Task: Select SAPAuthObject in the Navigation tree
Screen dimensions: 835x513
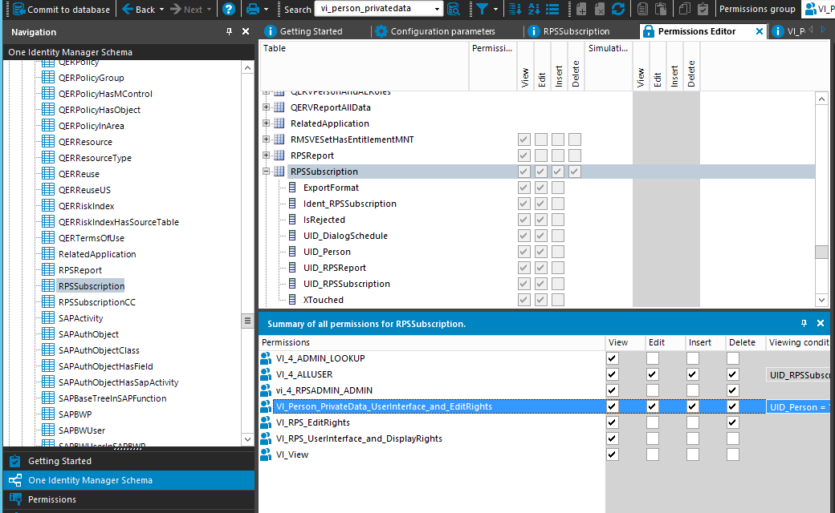Action: pos(88,334)
